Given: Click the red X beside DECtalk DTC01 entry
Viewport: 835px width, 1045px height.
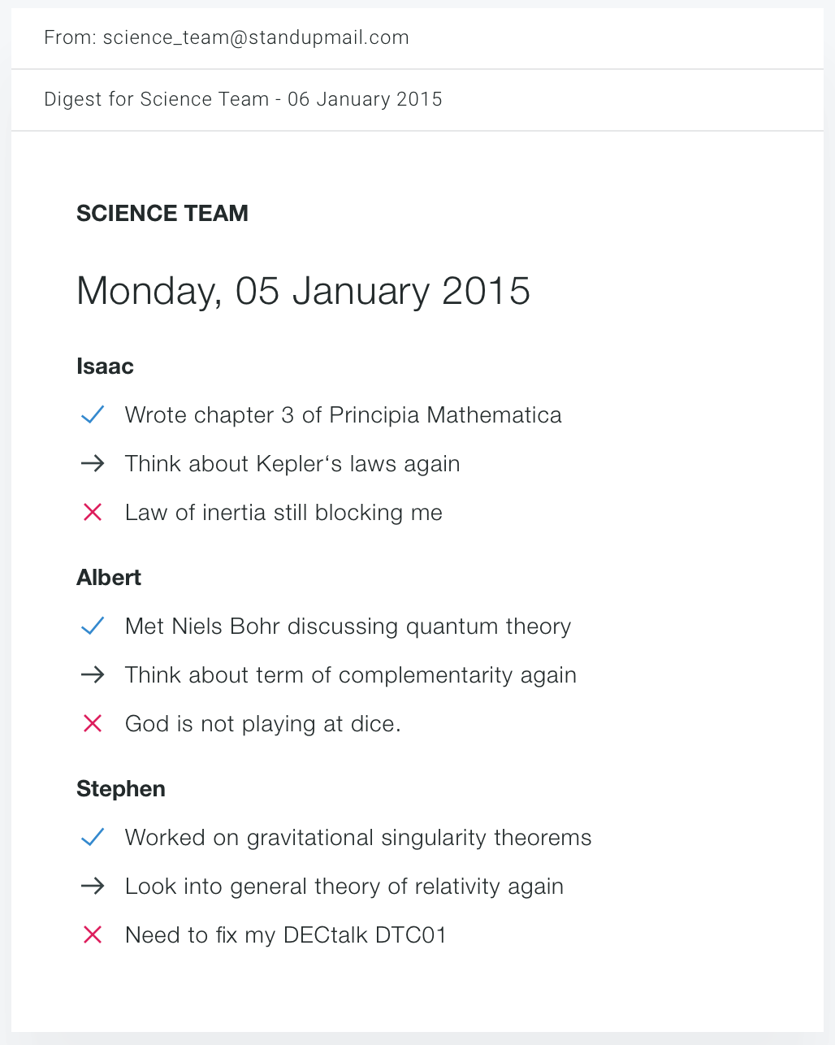Looking at the screenshot, I should pyautogui.click(x=93, y=935).
